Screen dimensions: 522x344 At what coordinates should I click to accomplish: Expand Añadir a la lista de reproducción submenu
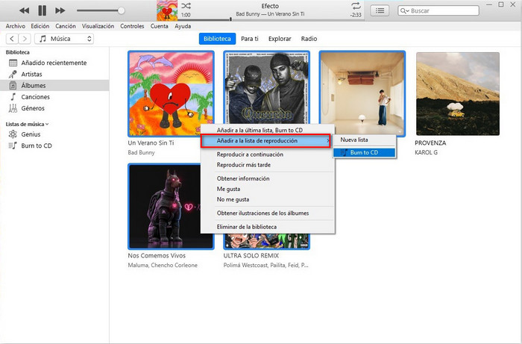pyautogui.click(x=265, y=140)
